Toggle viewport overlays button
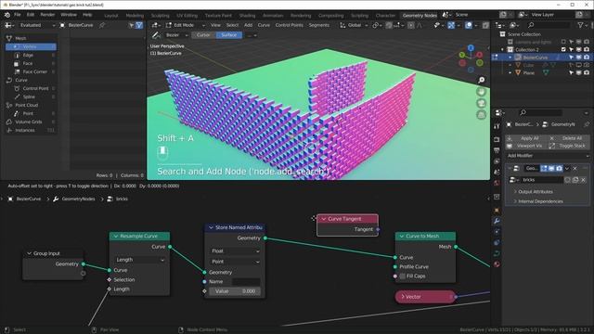 [x=469, y=25]
